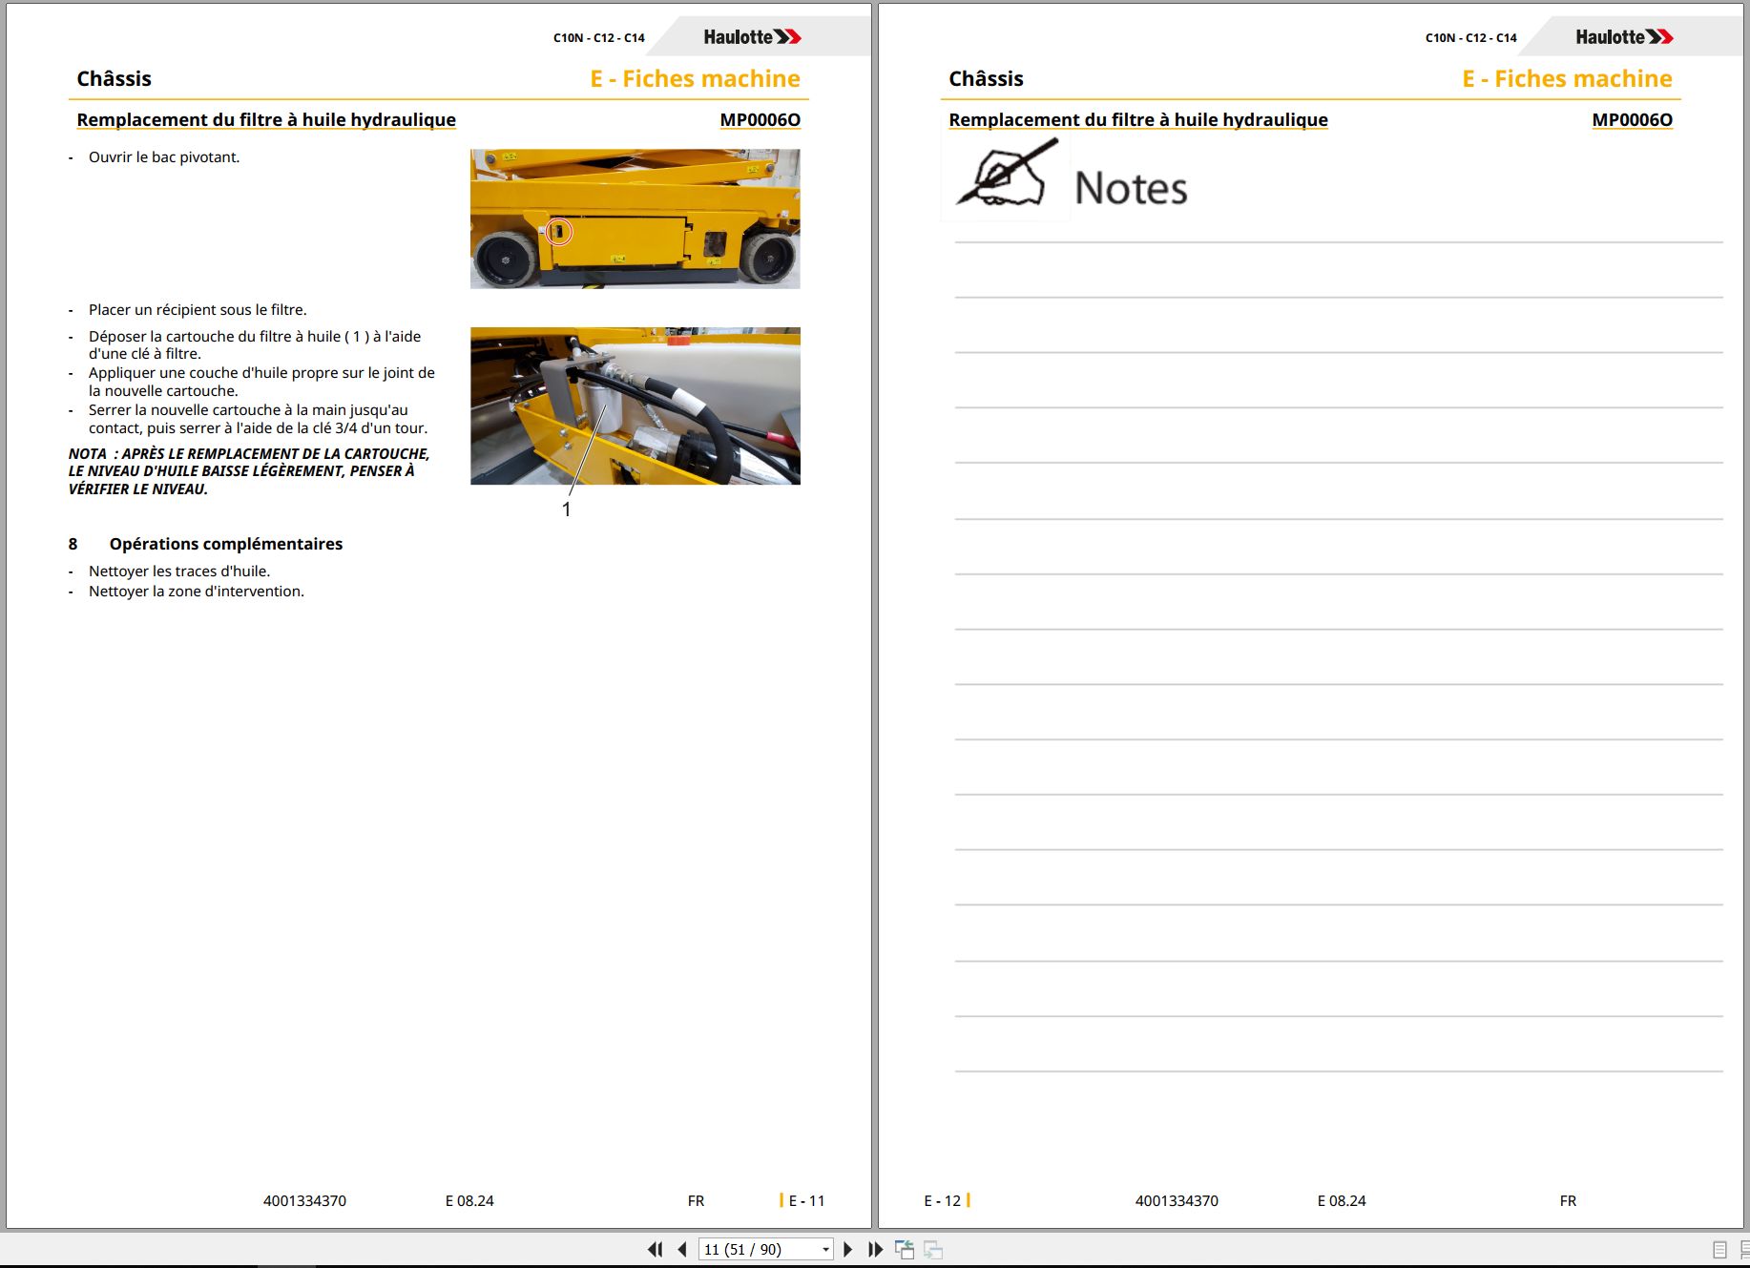Click C10N - C12 - C14 model label, left page

pyautogui.click(x=599, y=38)
